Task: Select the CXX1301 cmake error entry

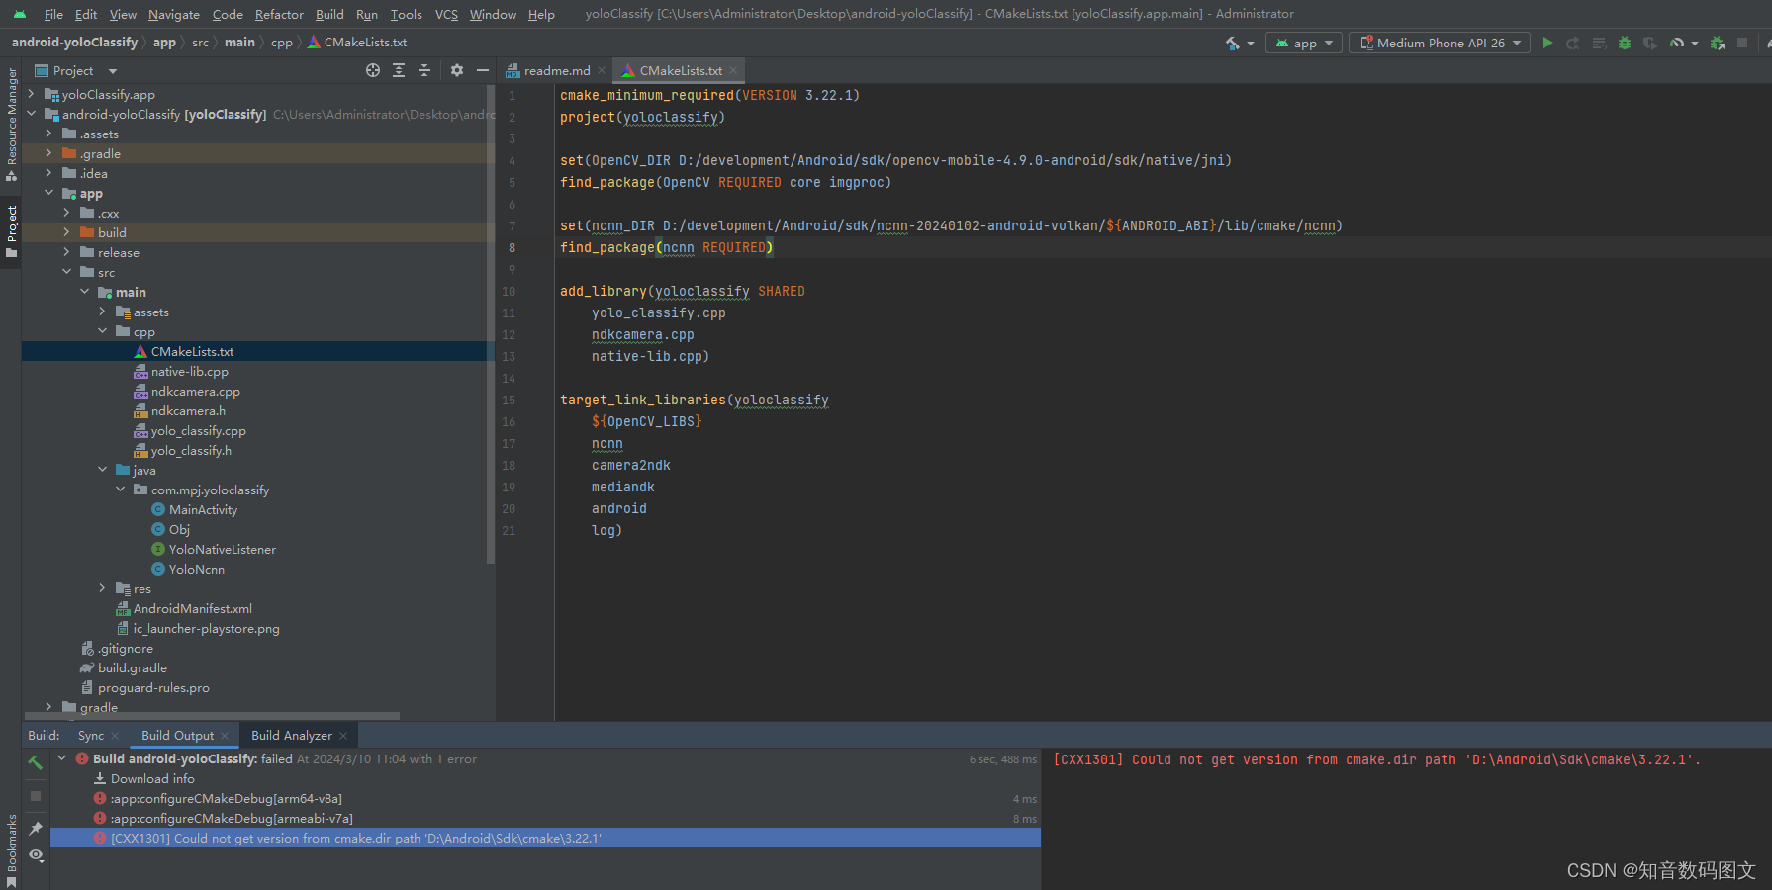Action: click(x=346, y=838)
